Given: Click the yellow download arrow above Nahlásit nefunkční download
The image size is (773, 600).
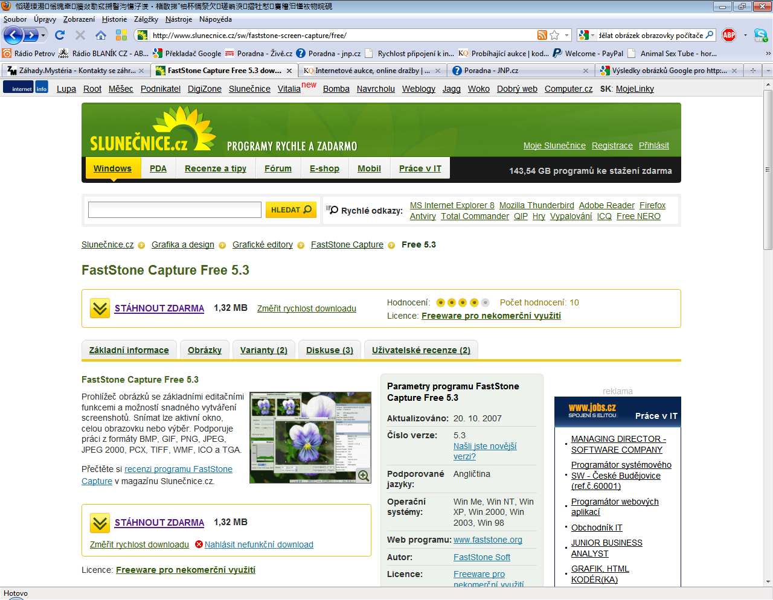Looking at the screenshot, I should point(100,523).
